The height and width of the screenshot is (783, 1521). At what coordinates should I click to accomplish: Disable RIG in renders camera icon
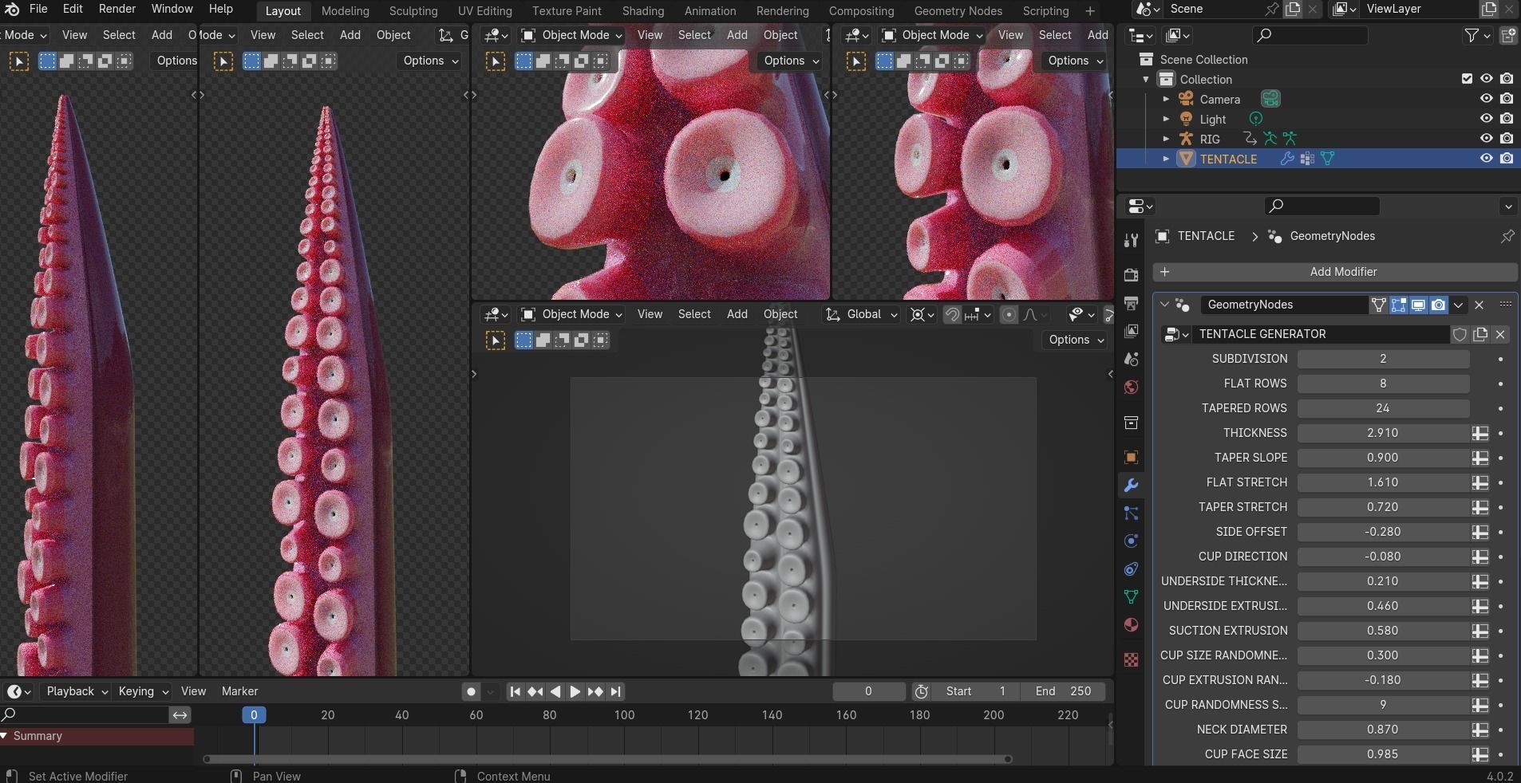pos(1507,139)
